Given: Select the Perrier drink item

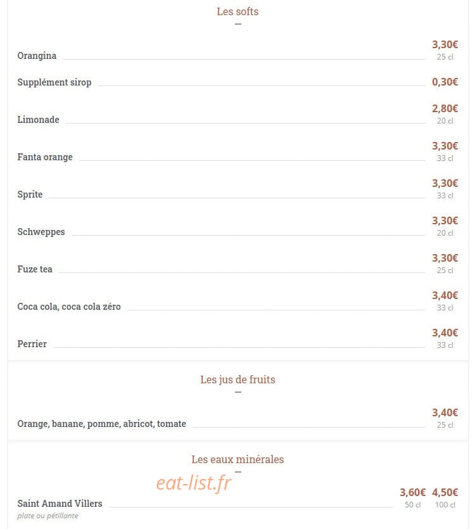Looking at the screenshot, I should click(32, 344).
